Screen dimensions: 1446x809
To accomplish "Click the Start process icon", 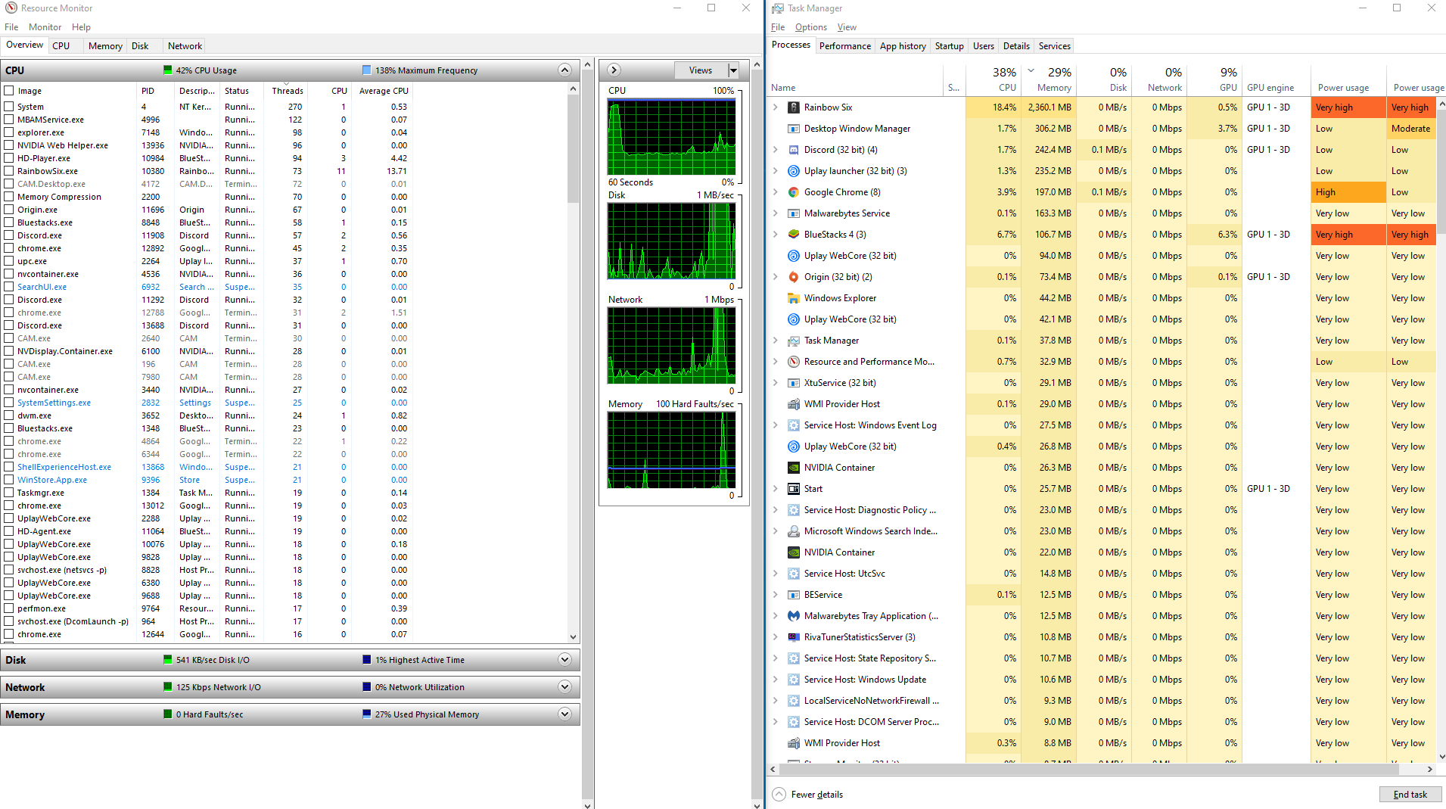I will point(793,489).
